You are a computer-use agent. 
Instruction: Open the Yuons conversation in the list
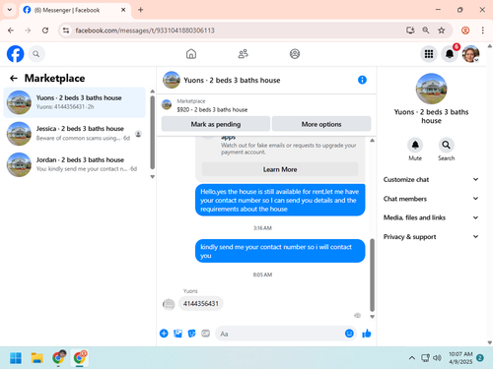click(74, 102)
